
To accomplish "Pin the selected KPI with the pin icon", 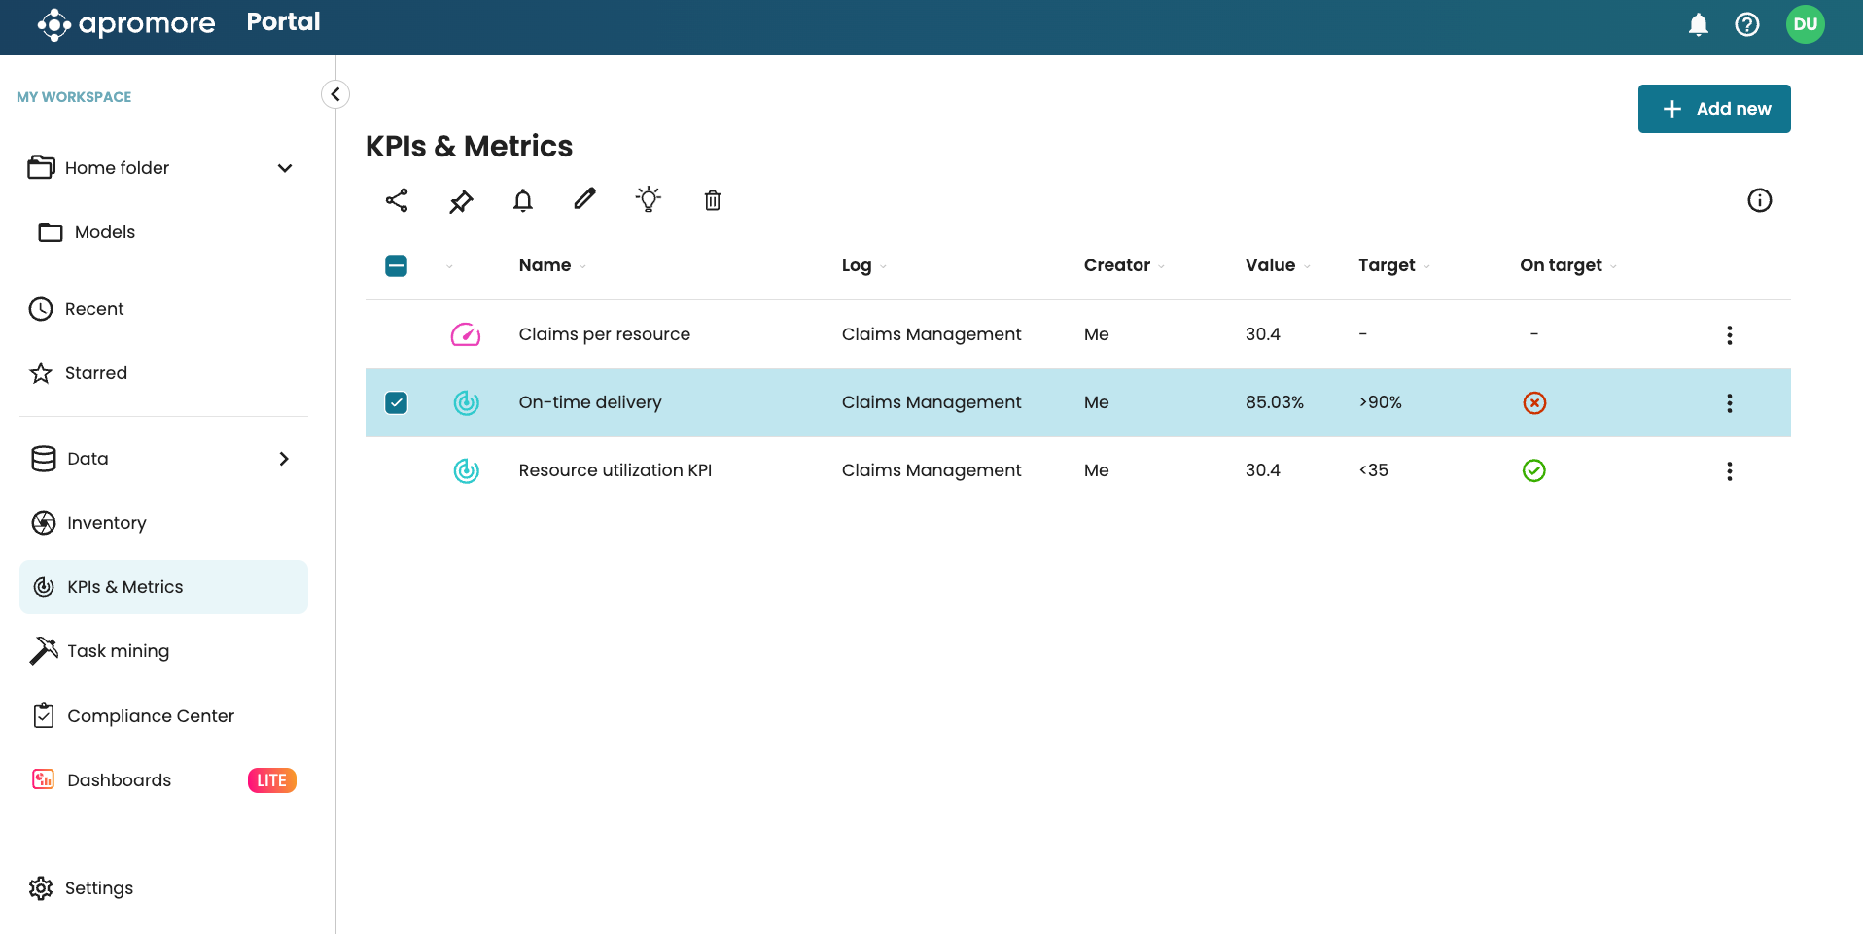I will click(461, 201).
